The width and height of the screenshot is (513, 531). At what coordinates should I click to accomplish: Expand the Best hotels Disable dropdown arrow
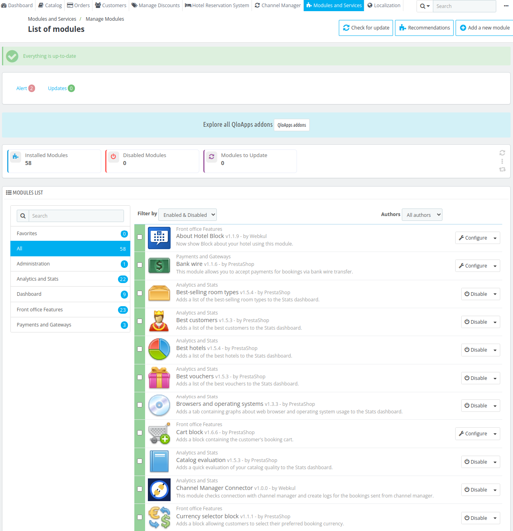495,350
